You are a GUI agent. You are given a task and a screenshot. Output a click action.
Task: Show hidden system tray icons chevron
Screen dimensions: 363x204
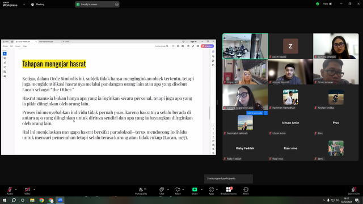point(324,200)
